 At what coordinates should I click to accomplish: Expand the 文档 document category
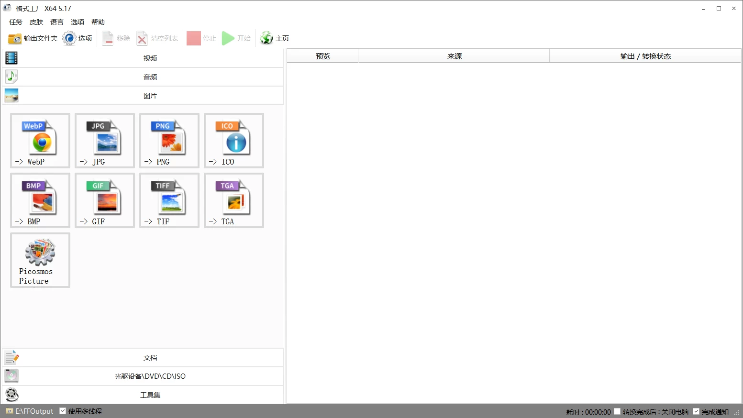(x=143, y=358)
